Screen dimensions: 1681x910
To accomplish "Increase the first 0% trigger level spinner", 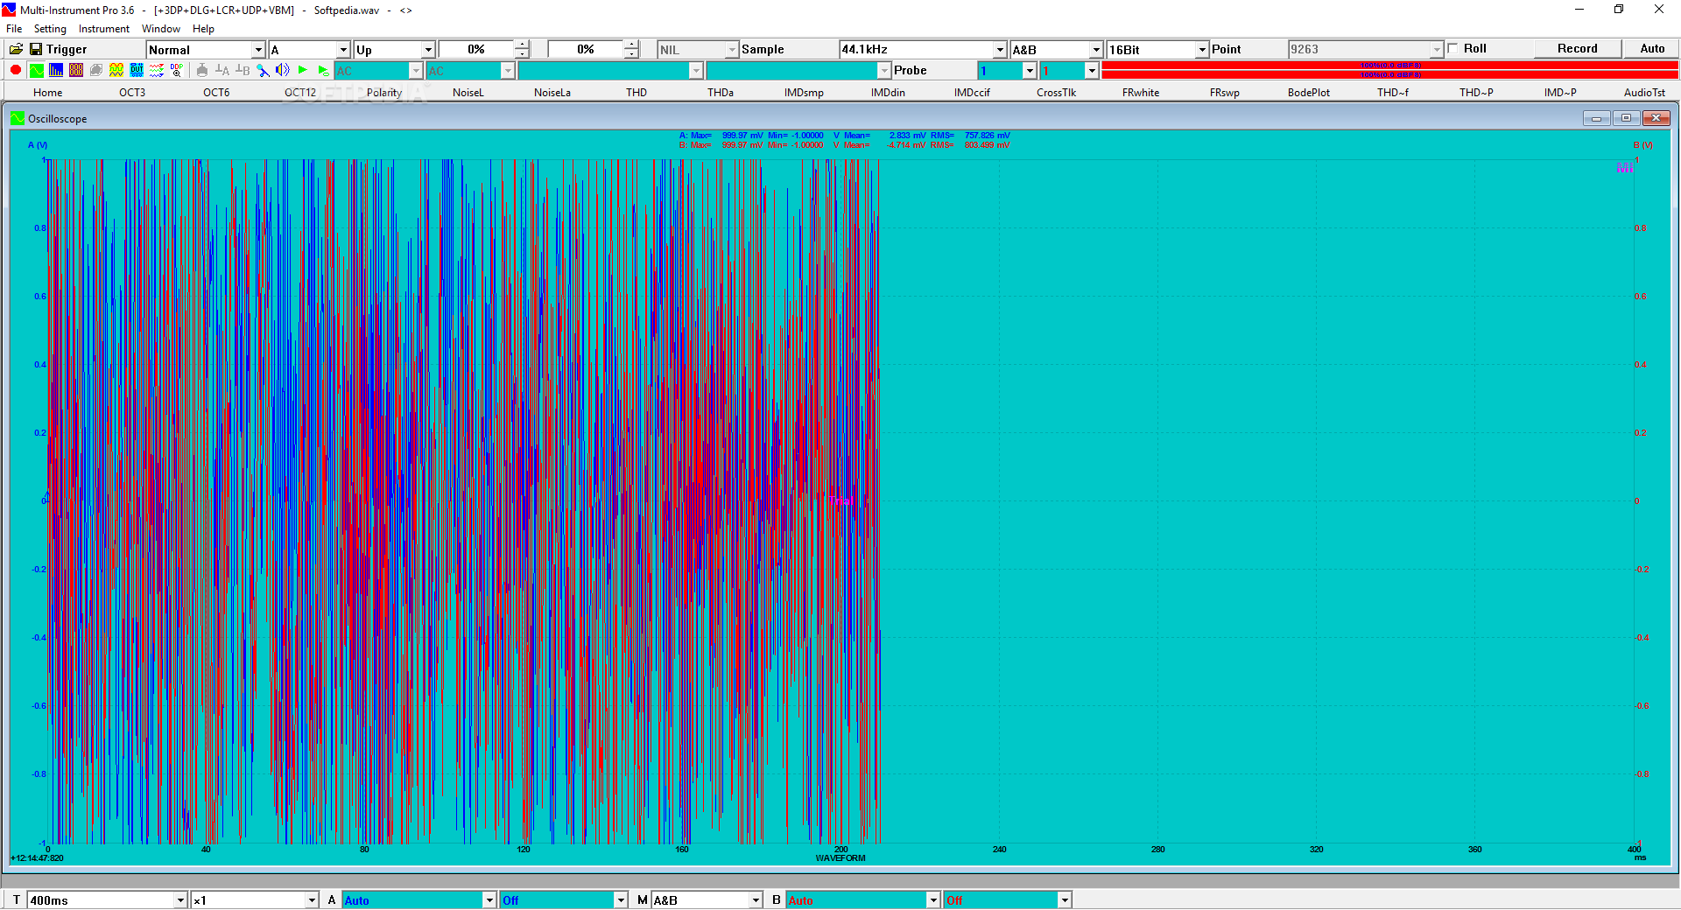I will point(522,45).
